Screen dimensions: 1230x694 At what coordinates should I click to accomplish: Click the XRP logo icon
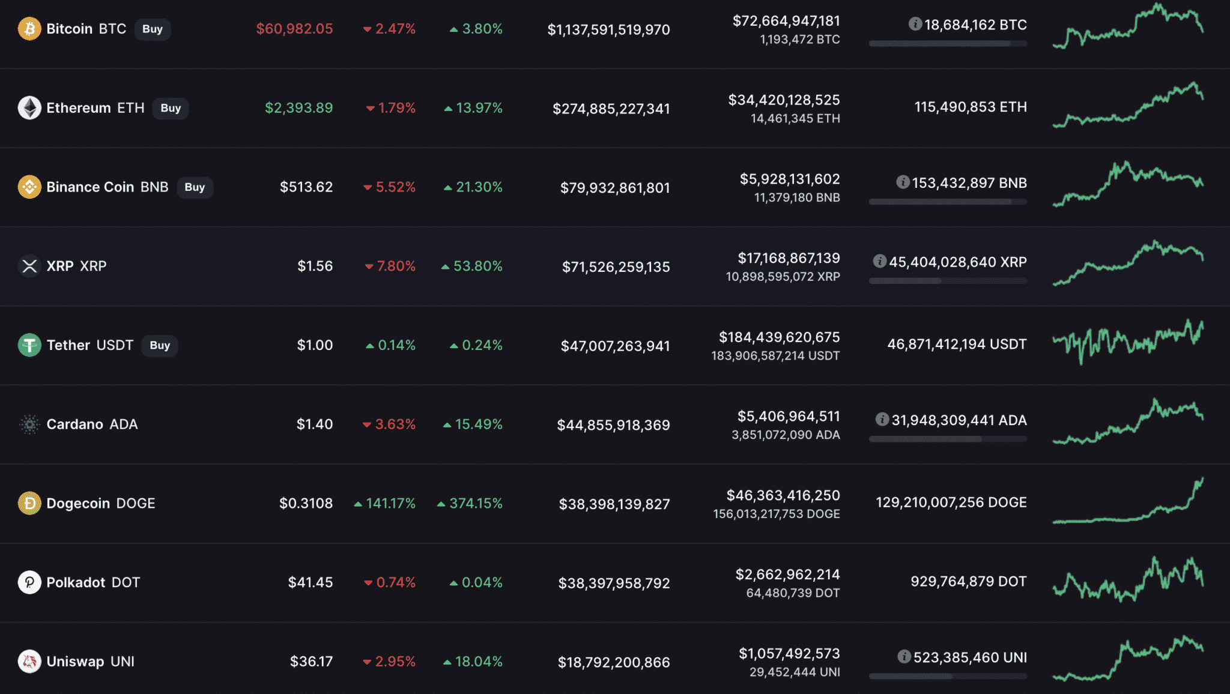(x=29, y=266)
